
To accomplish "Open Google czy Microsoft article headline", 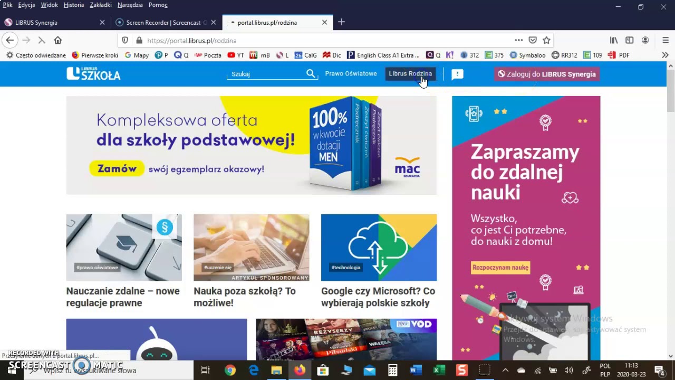I will (378, 297).
